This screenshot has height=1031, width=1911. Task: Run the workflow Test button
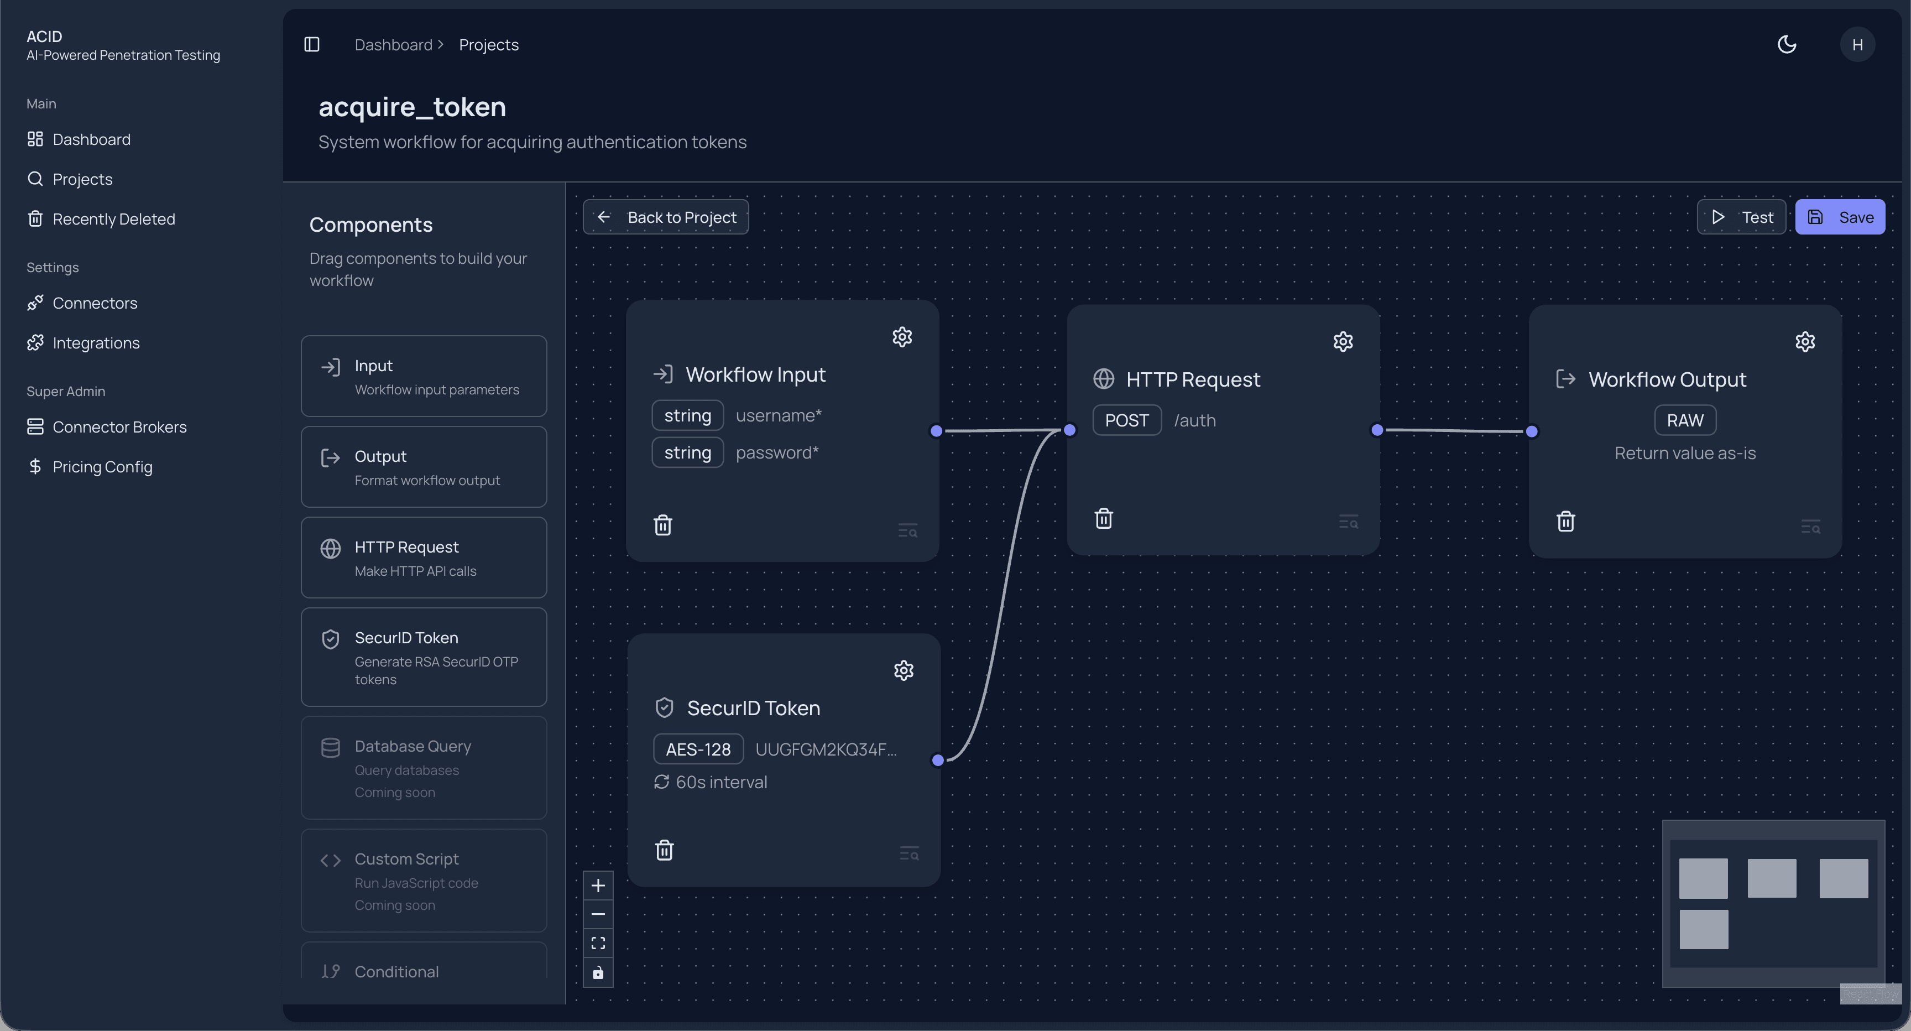coord(1741,217)
